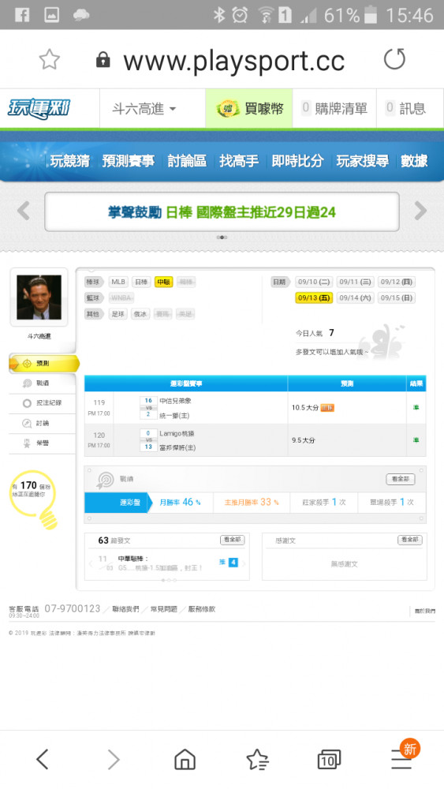Click the 統一獅(主) team name
This screenshot has width=444, height=789.
click(174, 416)
